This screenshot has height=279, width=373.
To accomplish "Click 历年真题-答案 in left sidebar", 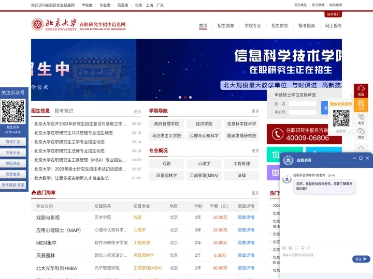I will pos(13,185).
